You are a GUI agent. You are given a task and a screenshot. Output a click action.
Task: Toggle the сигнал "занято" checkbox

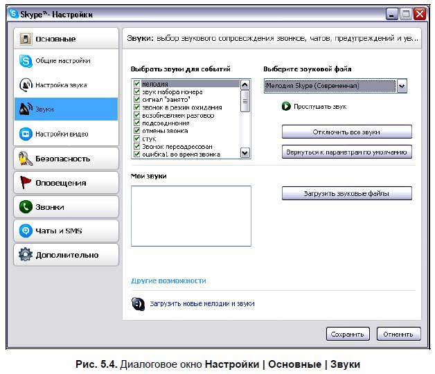tap(136, 100)
